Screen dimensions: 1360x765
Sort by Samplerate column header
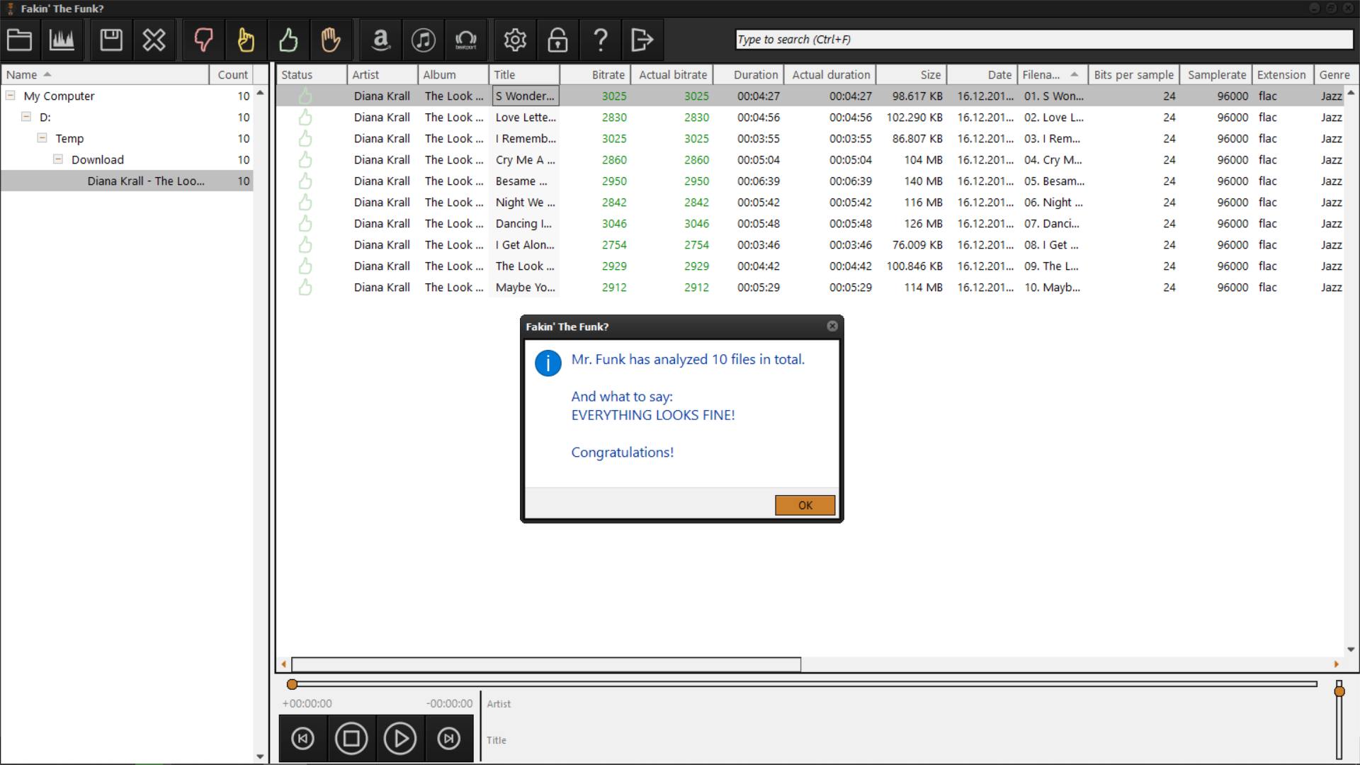1216,74
